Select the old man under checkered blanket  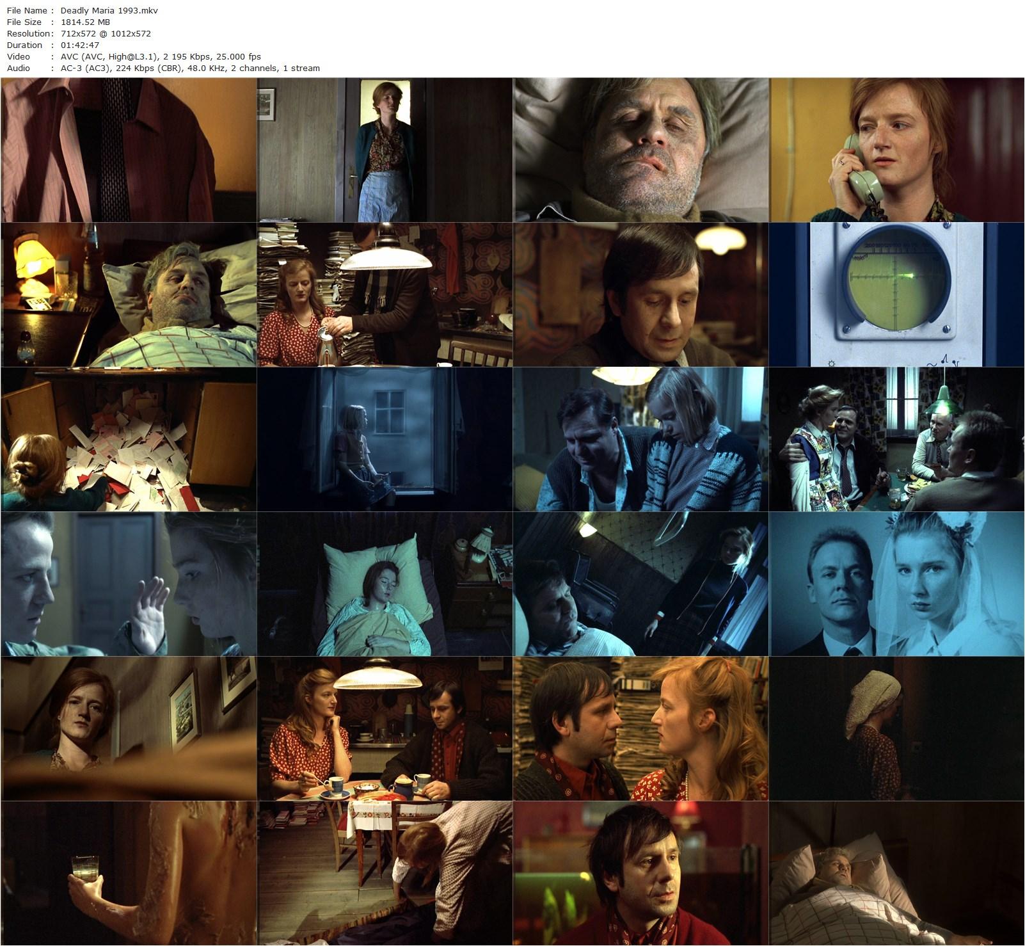click(896, 873)
